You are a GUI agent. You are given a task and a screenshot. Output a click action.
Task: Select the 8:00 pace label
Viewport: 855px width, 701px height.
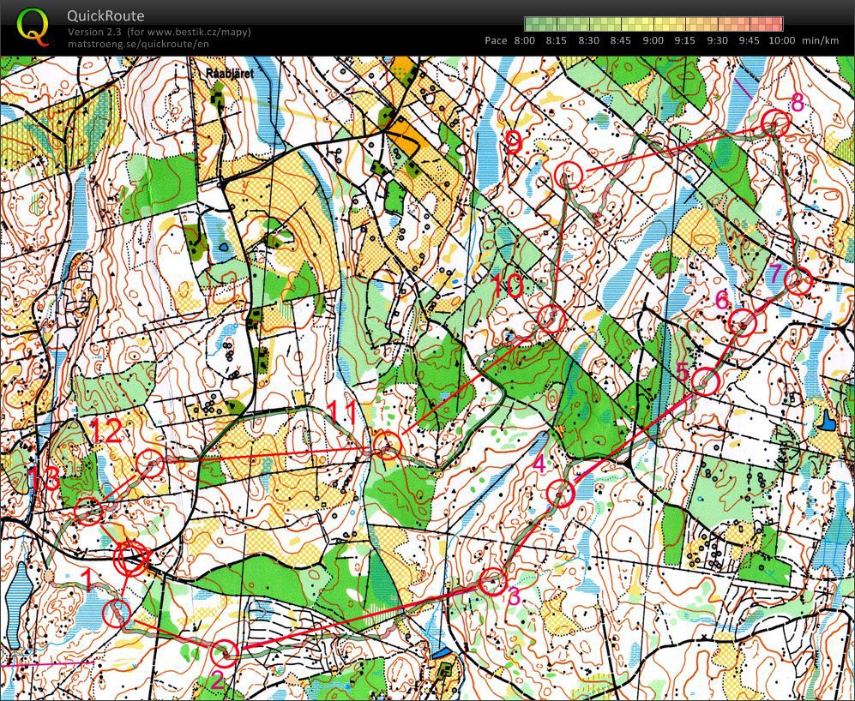tap(525, 40)
